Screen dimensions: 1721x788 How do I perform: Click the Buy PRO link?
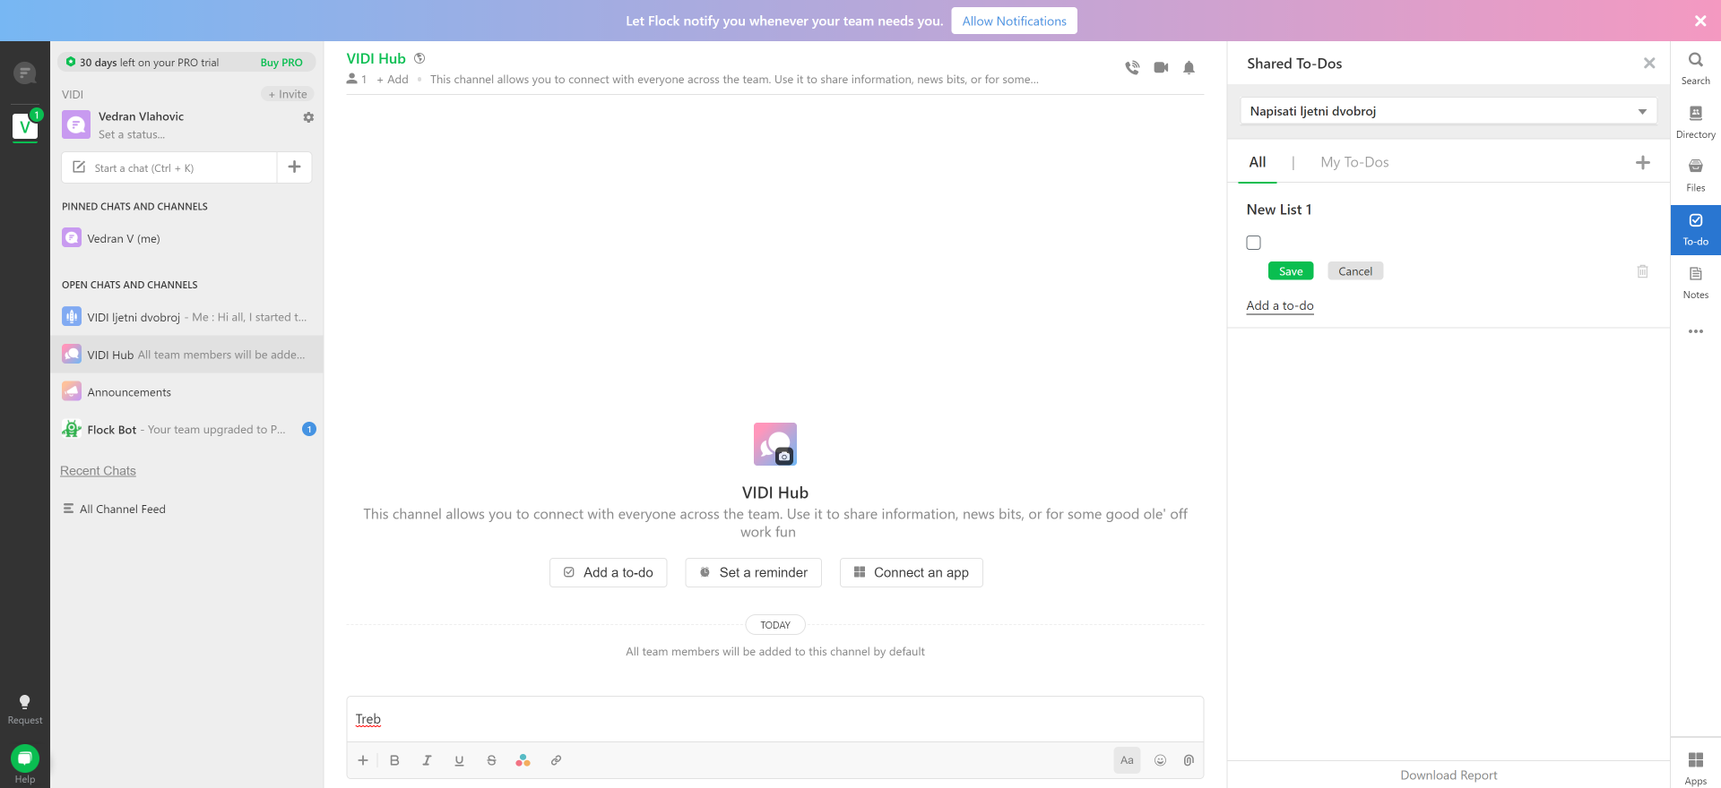tap(281, 63)
